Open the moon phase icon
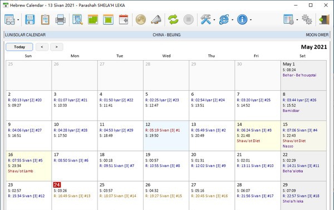The image size is (334, 210). 141,19
